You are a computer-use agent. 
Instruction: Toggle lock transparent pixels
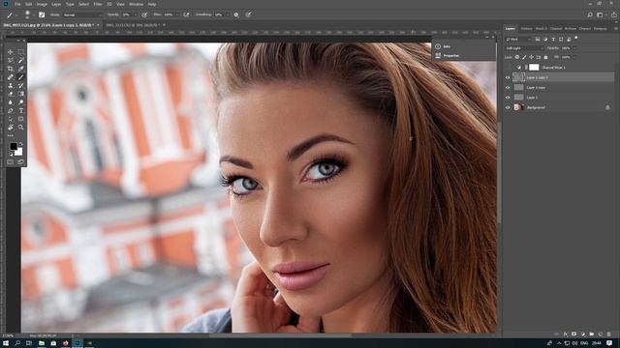pyautogui.click(x=516, y=57)
